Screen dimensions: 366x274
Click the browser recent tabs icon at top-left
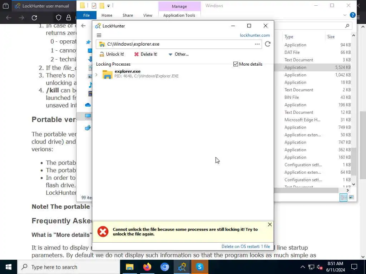click(6, 6)
